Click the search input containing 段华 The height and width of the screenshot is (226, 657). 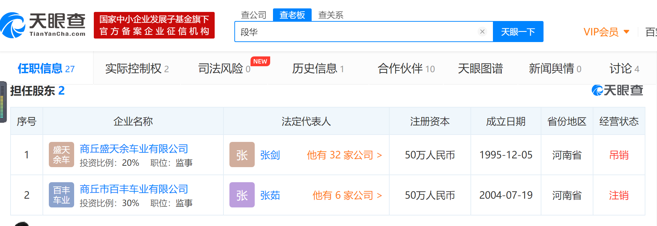[x=355, y=32]
